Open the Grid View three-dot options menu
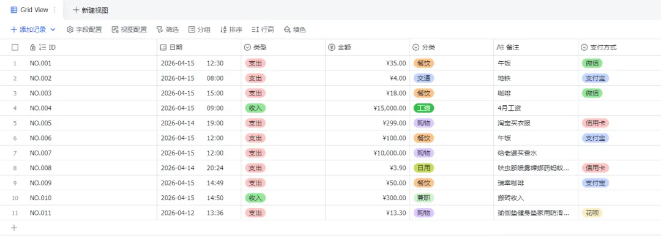 pyautogui.click(x=54, y=10)
